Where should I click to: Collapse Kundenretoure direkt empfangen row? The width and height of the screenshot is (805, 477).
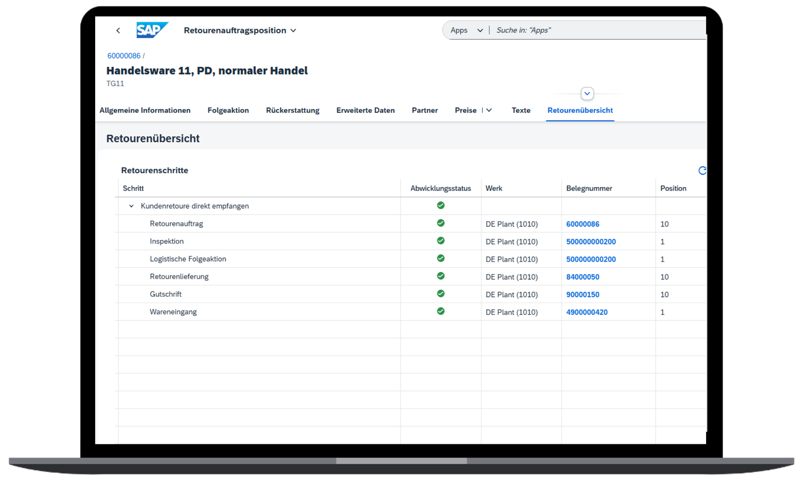(131, 206)
